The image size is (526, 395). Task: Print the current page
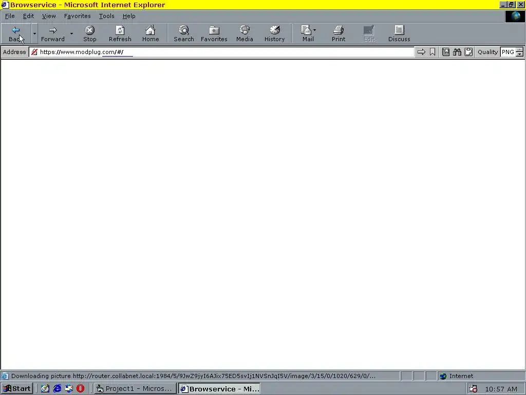339,33
